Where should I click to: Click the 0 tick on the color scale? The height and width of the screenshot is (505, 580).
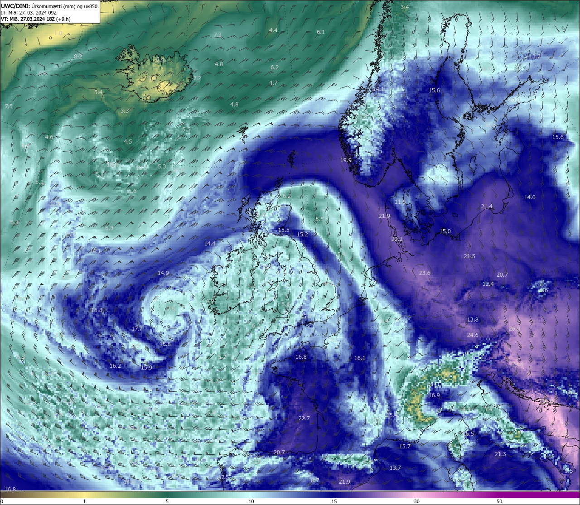(2, 501)
